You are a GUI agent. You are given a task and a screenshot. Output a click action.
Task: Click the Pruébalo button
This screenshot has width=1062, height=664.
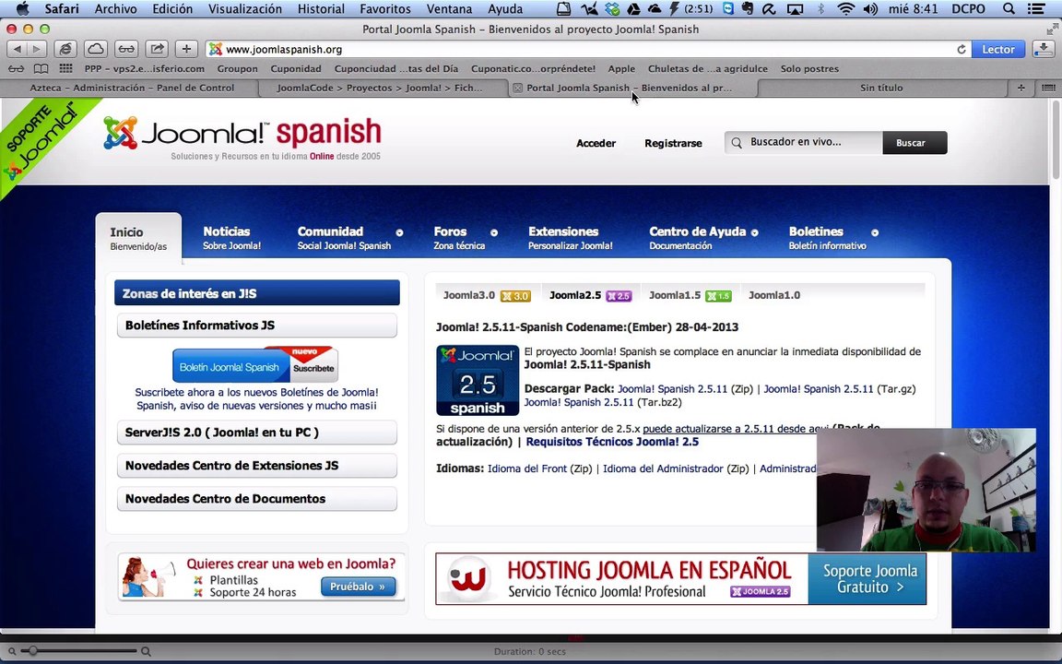(x=358, y=587)
